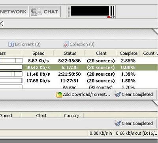The image size is (158, 143).
Task: Collapse the downloads panel corner arrow
Action: click(155, 31)
